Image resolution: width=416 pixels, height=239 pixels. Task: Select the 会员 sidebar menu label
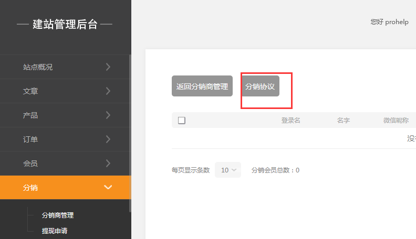pos(30,164)
